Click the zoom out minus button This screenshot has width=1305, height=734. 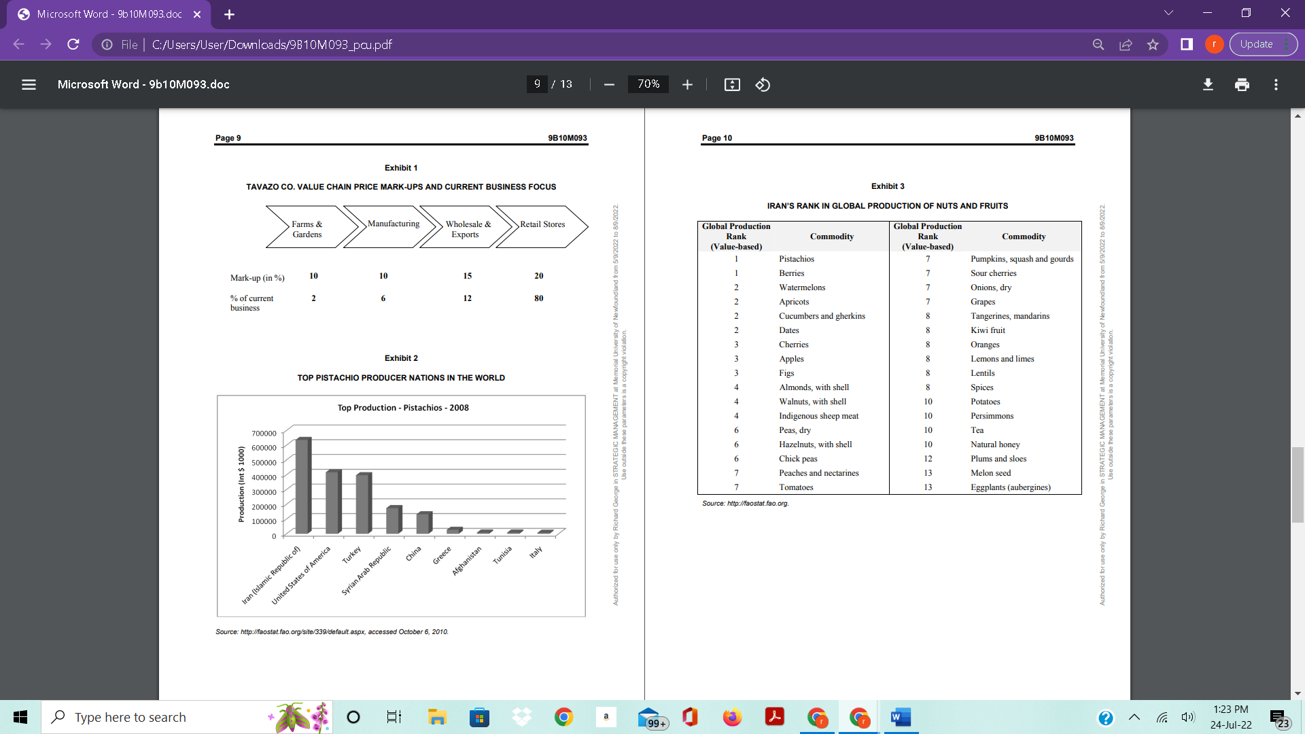click(609, 84)
